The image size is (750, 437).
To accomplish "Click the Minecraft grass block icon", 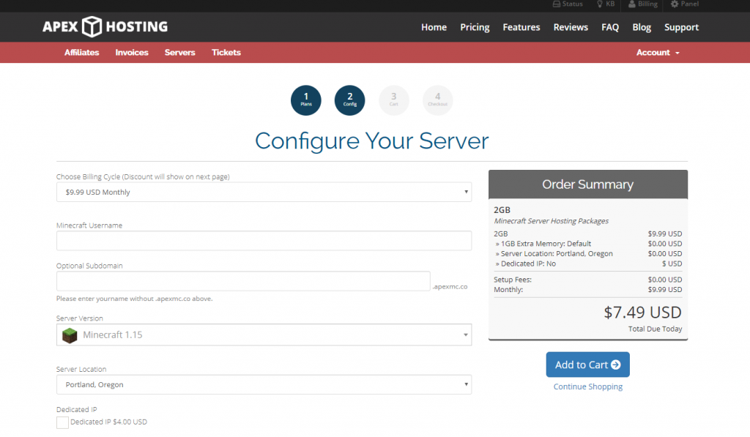I will coord(70,335).
